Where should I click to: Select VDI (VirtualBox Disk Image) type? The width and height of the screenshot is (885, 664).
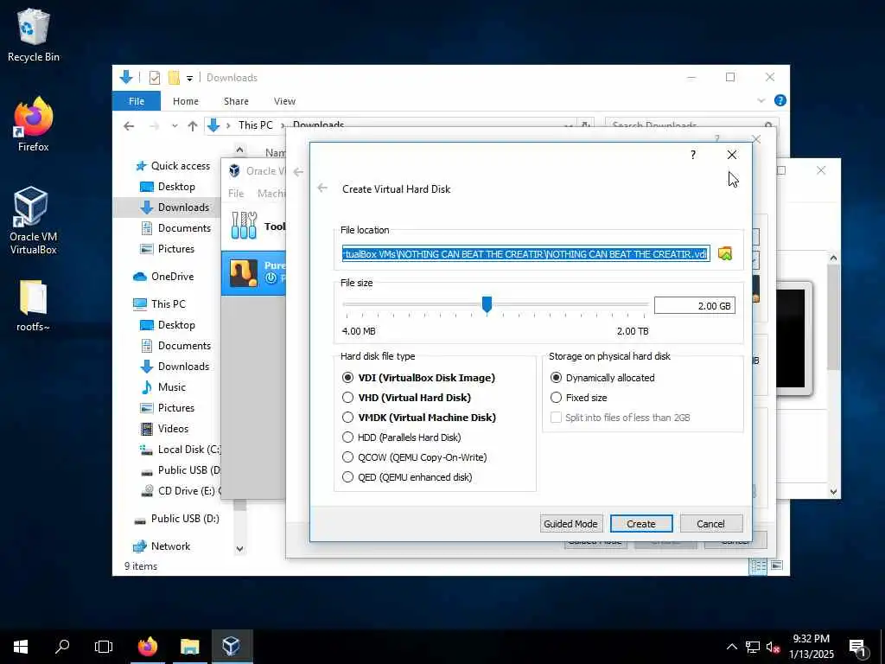(418, 378)
